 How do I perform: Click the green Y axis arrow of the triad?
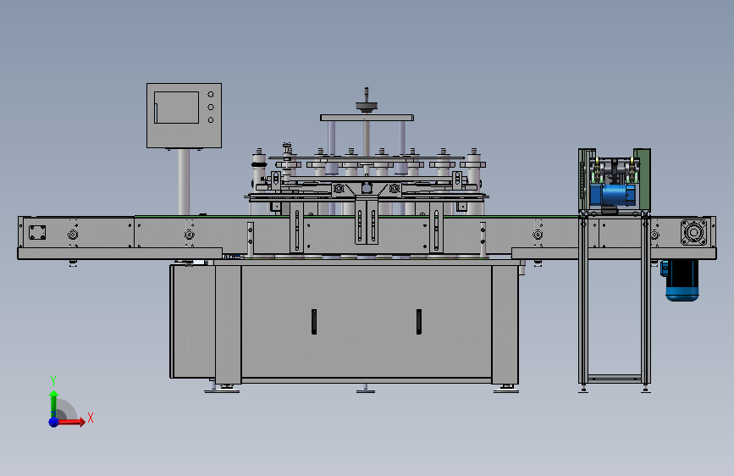[53, 403]
